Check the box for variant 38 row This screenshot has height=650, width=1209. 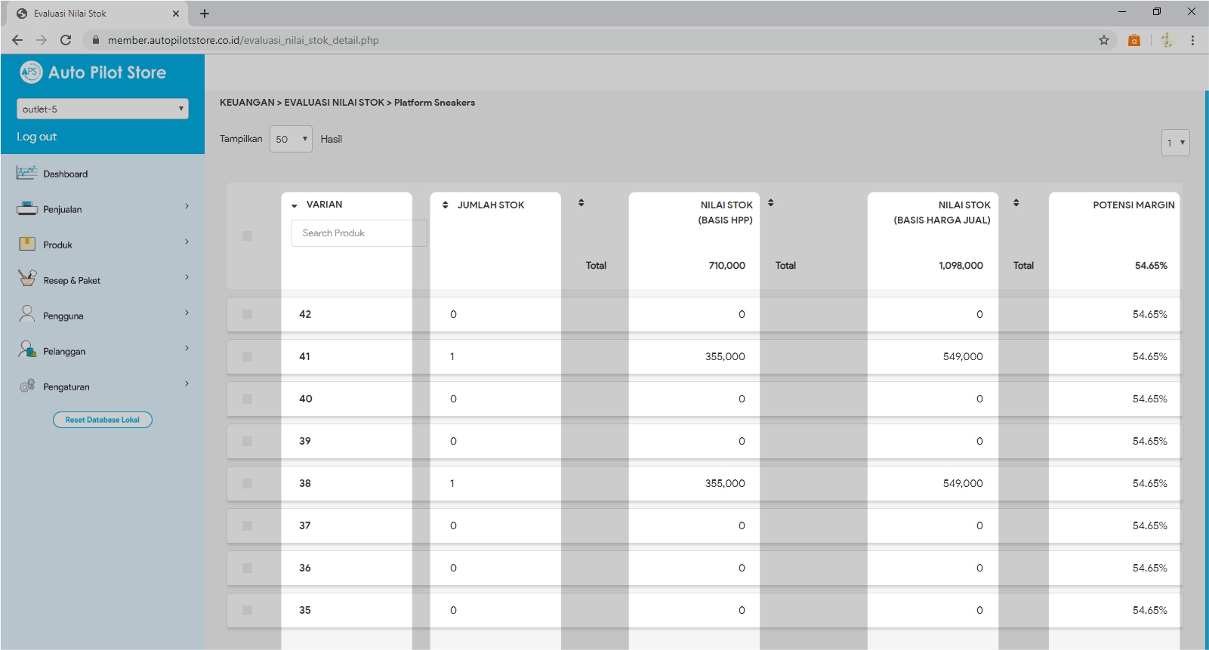tap(247, 483)
